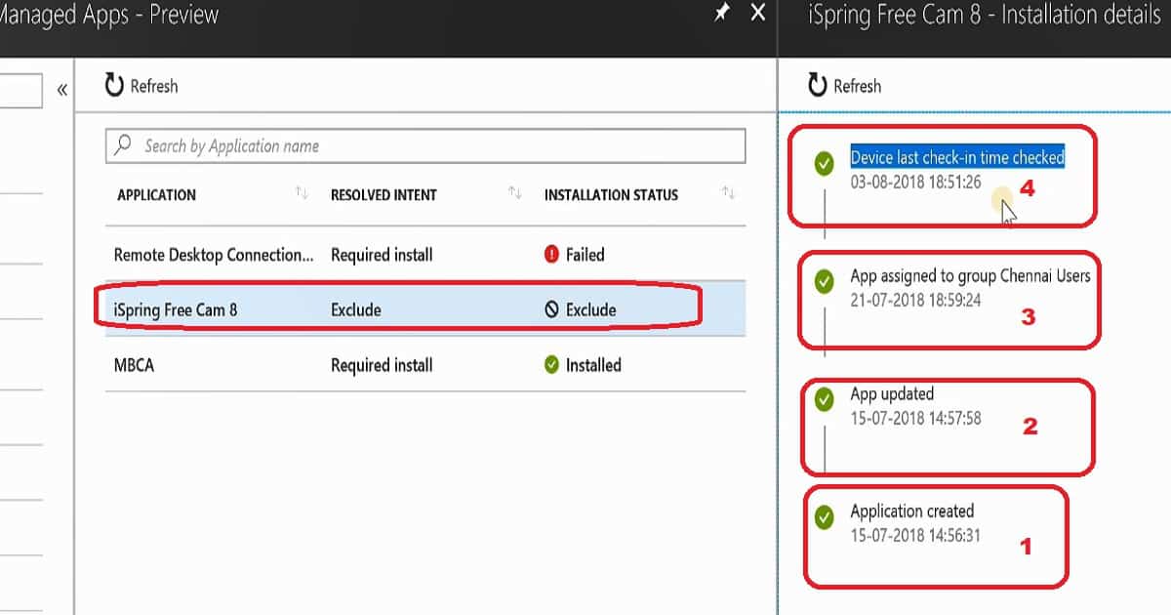
Task: Click the Managed Apps - Preview title
Action: click(109, 16)
